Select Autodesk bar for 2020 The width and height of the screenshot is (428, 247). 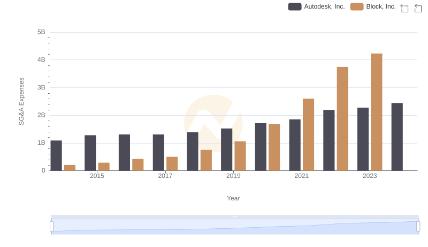pos(261,147)
